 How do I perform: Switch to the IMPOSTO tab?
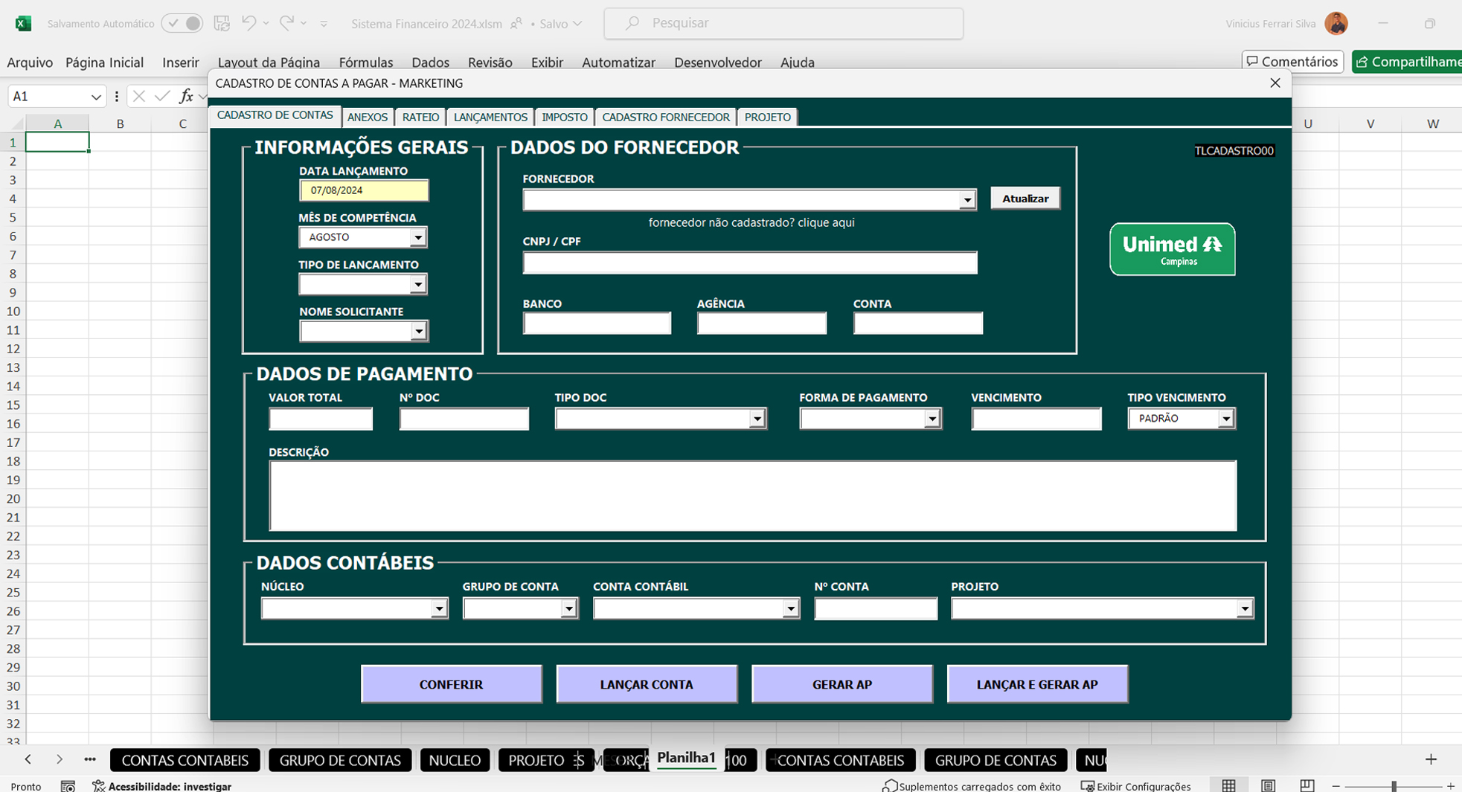(x=565, y=117)
